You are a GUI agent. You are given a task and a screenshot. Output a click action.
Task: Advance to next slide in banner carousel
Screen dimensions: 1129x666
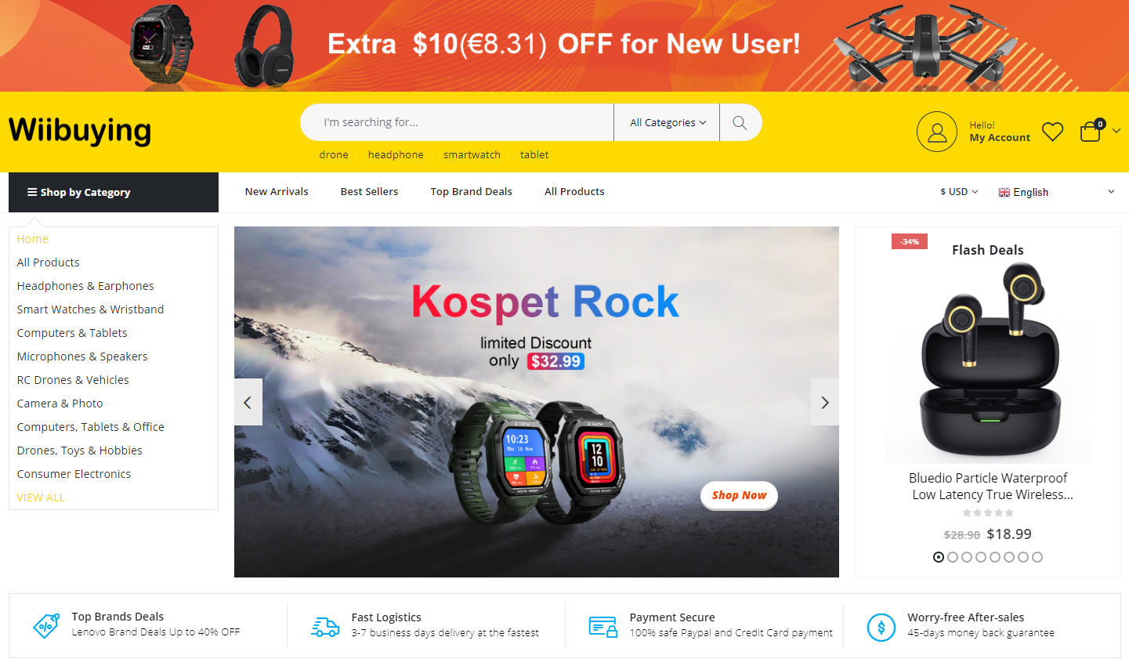[x=824, y=402]
